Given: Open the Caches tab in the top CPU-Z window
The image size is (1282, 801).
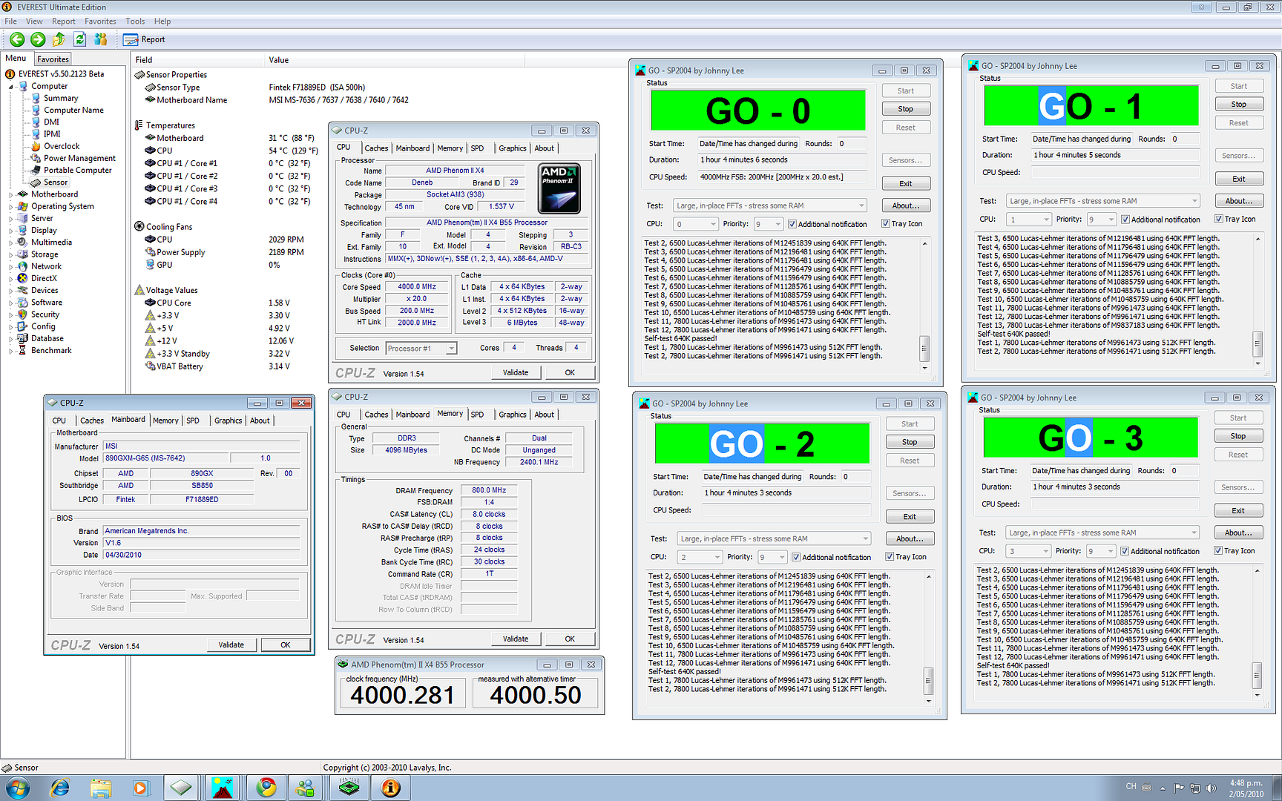Looking at the screenshot, I should [376, 148].
